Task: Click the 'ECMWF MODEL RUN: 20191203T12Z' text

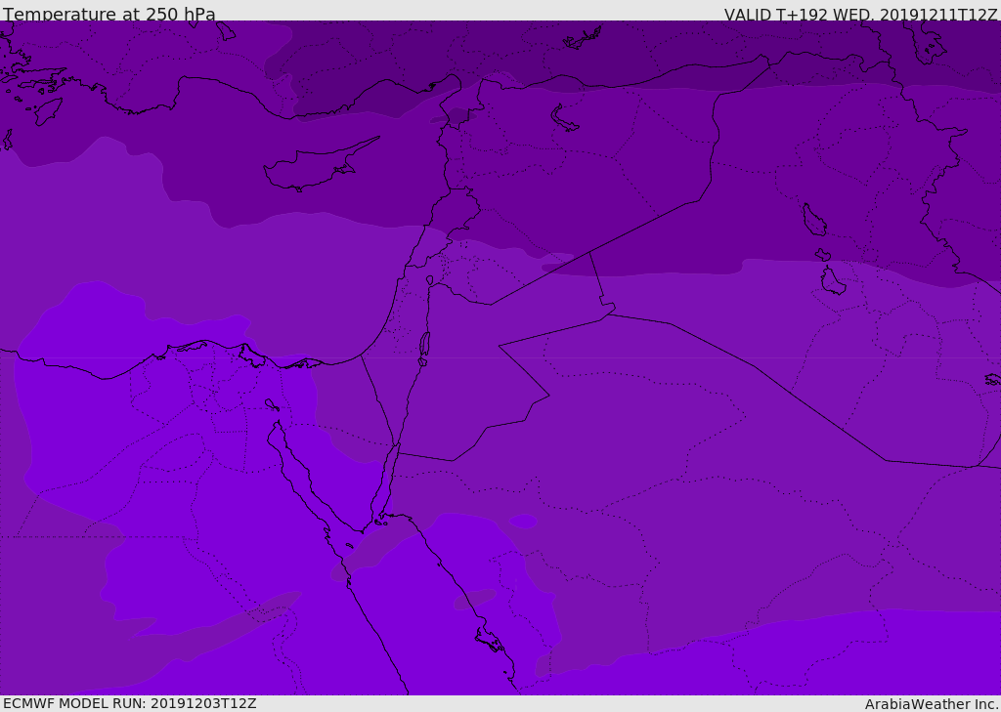Action: (x=130, y=703)
